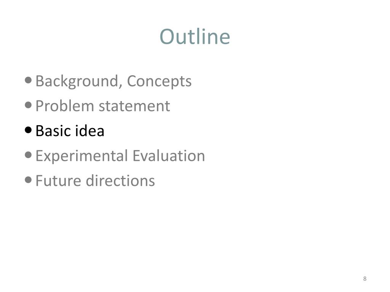Click the word statement in second bullet

pos(134,107)
